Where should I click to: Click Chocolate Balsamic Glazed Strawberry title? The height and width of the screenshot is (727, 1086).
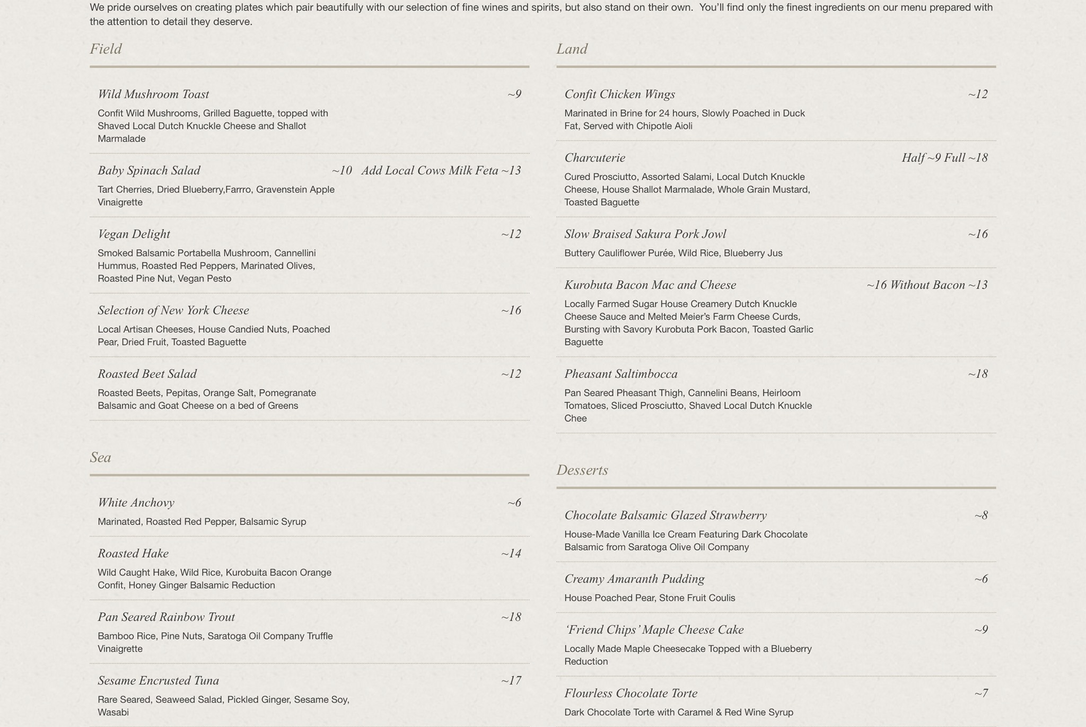pyautogui.click(x=665, y=515)
